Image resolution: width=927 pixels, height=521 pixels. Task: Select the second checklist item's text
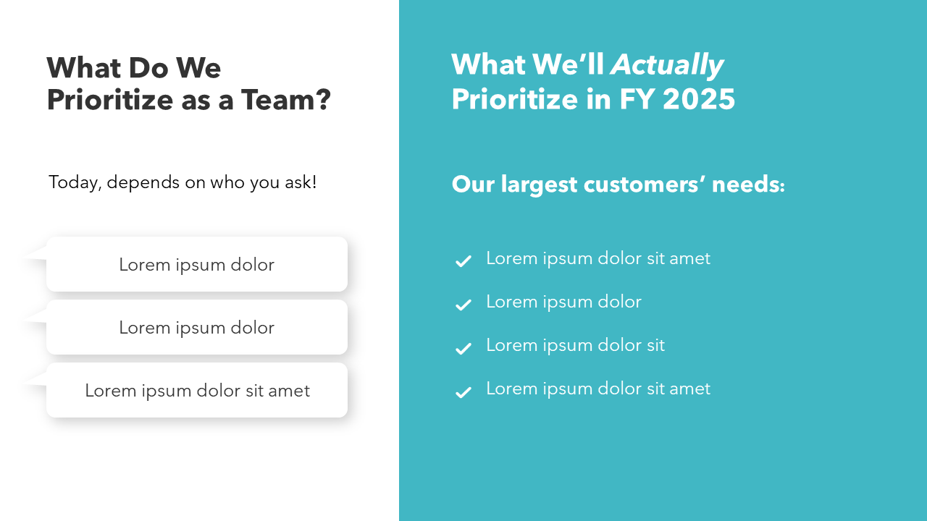coord(563,302)
